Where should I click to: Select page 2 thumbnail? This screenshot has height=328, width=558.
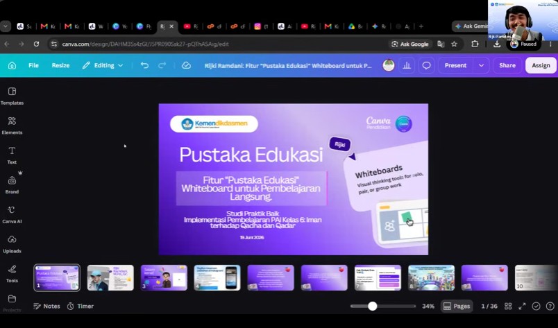[x=110, y=277]
